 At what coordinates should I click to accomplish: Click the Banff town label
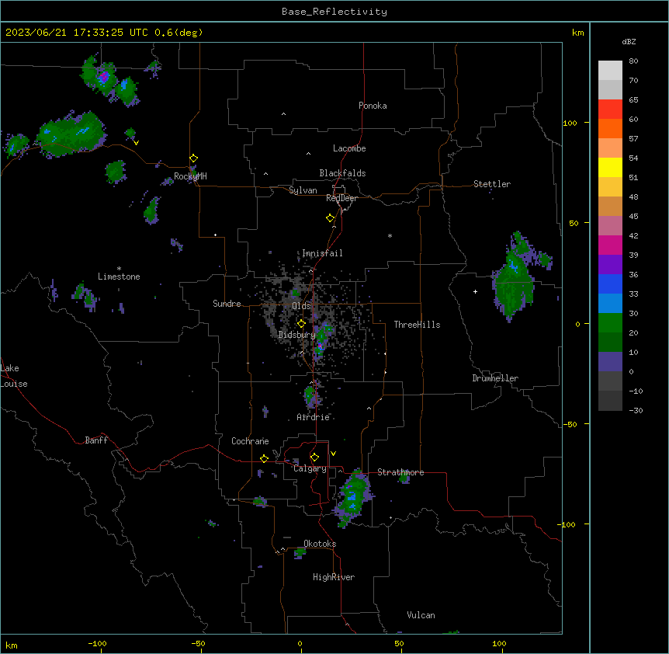click(x=96, y=440)
